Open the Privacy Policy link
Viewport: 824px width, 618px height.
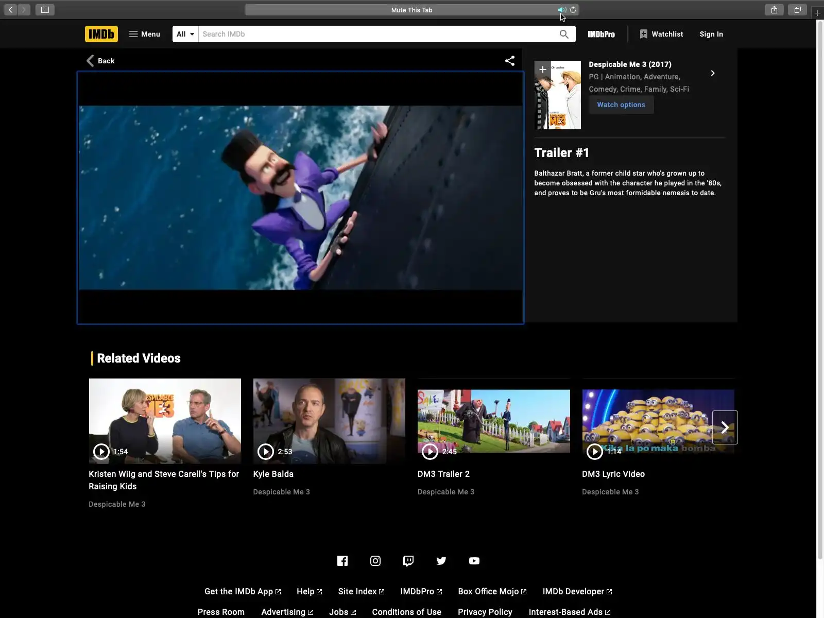[485, 612]
